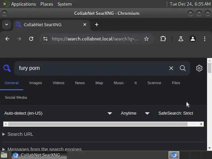
Task: Clear the search query text
Action: click(171, 68)
